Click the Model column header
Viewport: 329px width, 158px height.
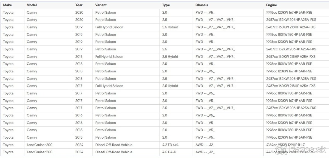point(32,5)
